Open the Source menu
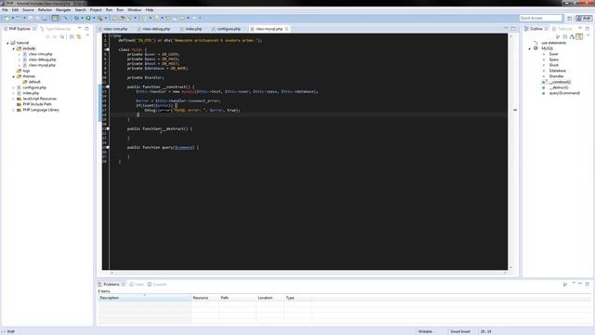The image size is (595, 335). tap(28, 10)
